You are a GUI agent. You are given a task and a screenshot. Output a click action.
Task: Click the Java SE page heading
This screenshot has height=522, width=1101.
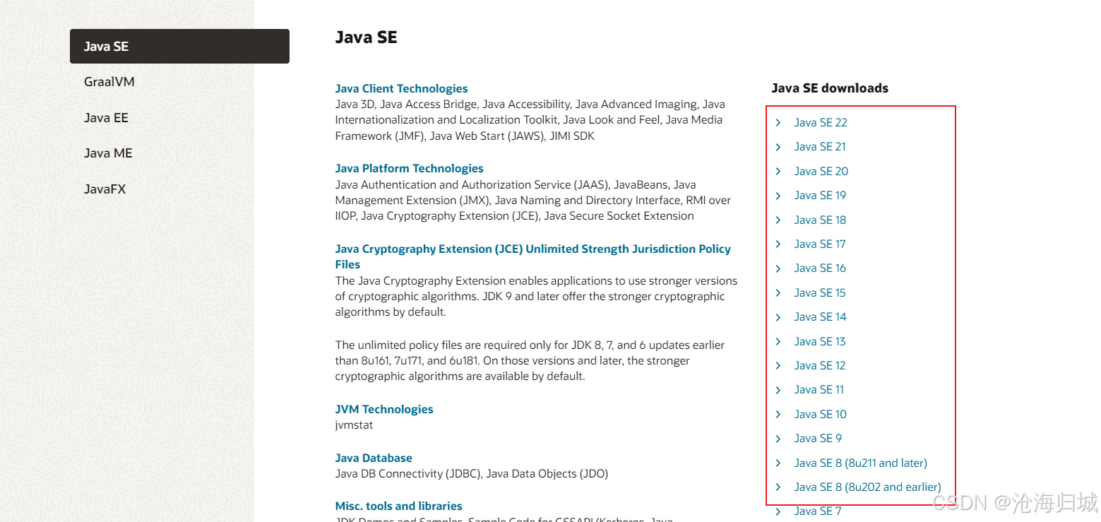click(366, 37)
